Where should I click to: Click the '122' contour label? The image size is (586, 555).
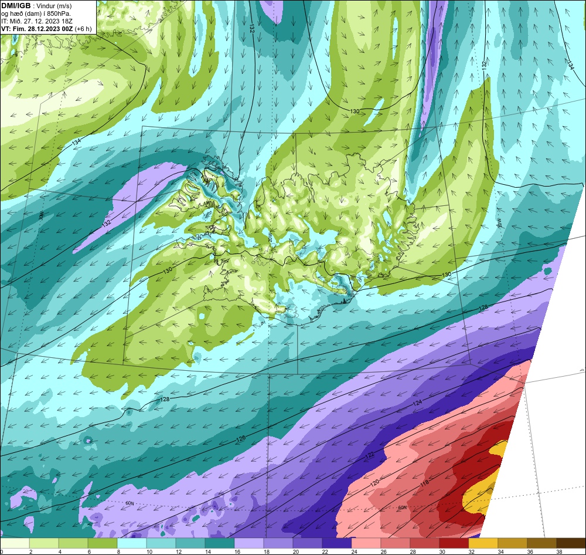tap(369, 455)
